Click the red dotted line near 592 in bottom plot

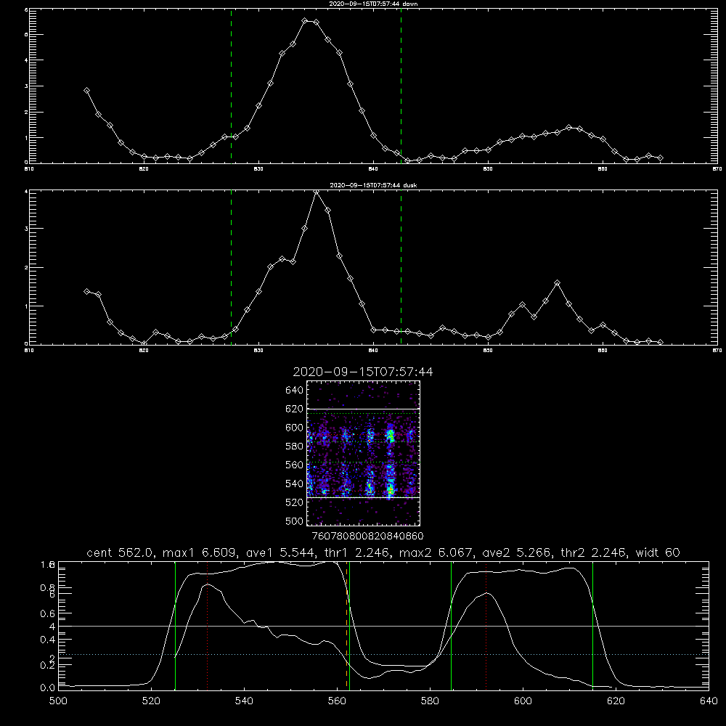tap(486, 626)
